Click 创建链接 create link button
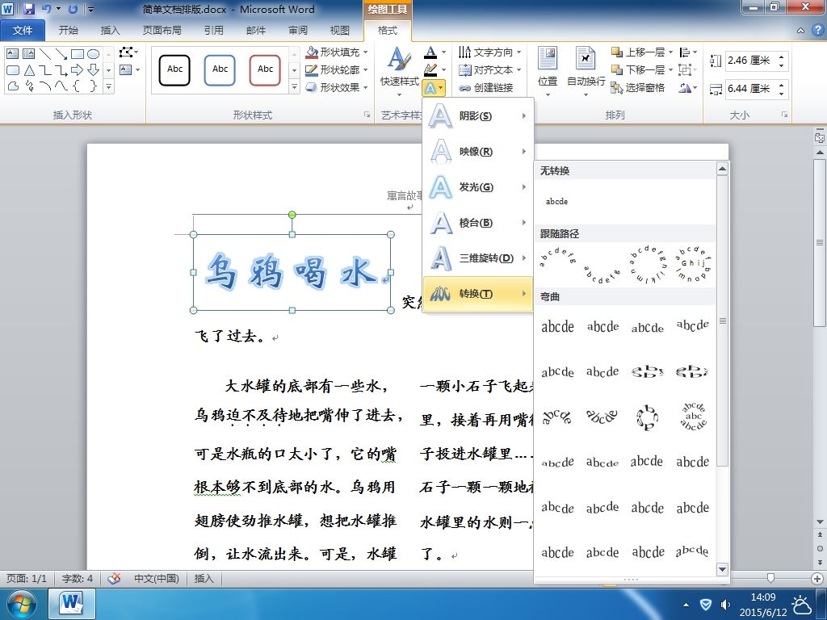827x620 pixels. coord(485,87)
